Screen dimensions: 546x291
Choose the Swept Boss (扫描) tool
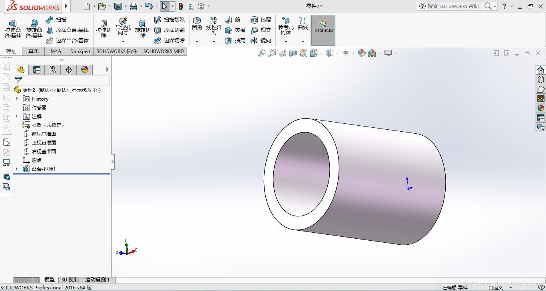pyautogui.click(x=56, y=20)
